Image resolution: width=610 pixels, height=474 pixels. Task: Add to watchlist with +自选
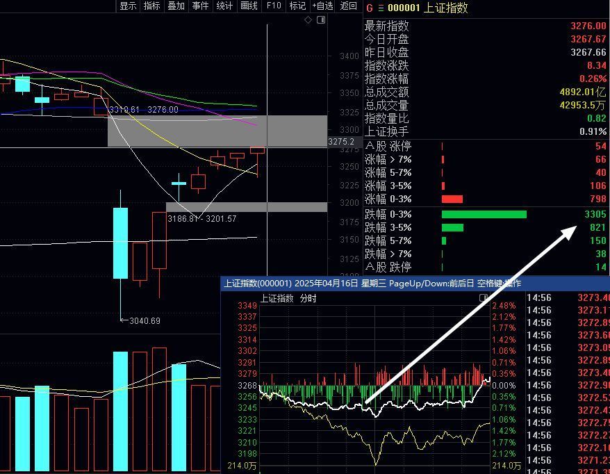322,6
